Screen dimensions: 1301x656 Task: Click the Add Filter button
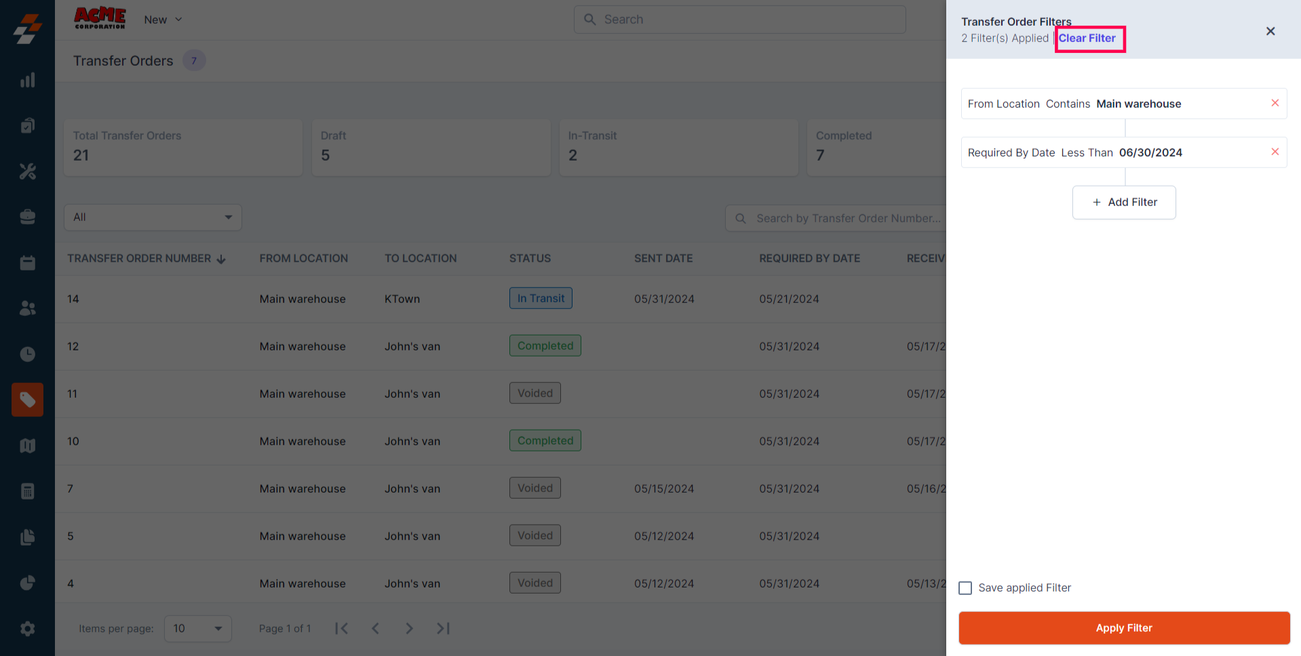(x=1123, y=202)
